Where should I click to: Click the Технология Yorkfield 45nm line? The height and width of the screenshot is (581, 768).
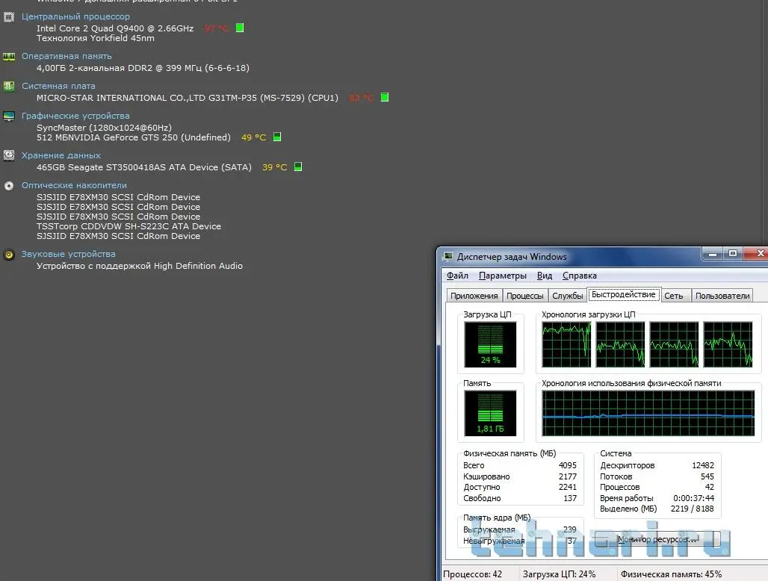(96, 38)
